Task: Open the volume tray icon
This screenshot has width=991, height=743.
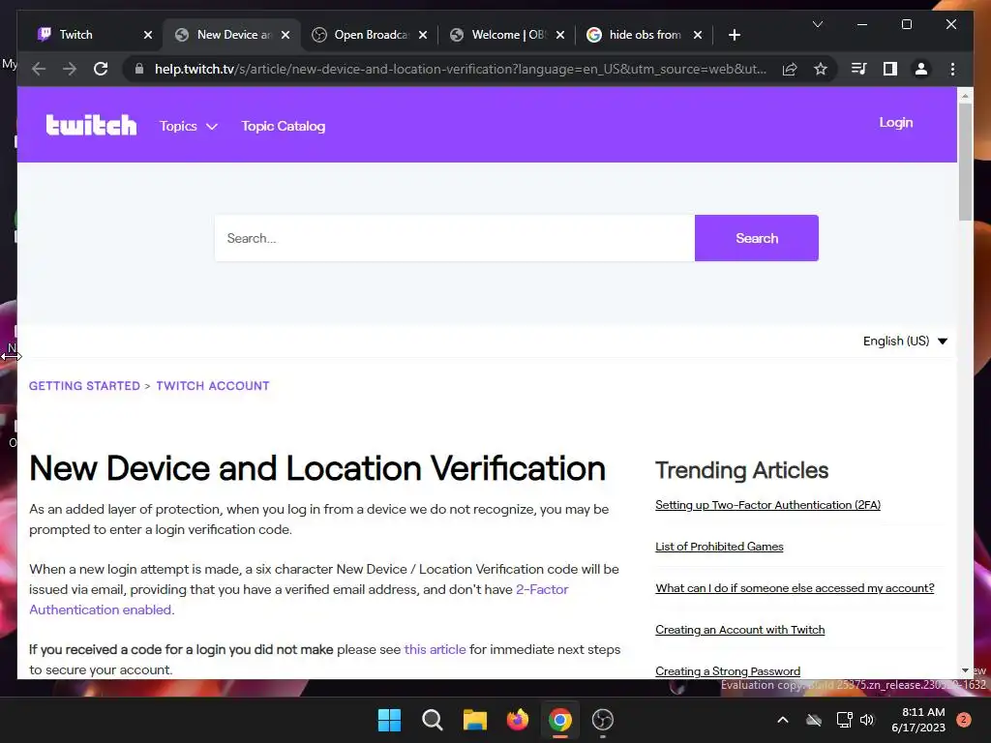Action: pyautogui.click(x=867, y=720)
